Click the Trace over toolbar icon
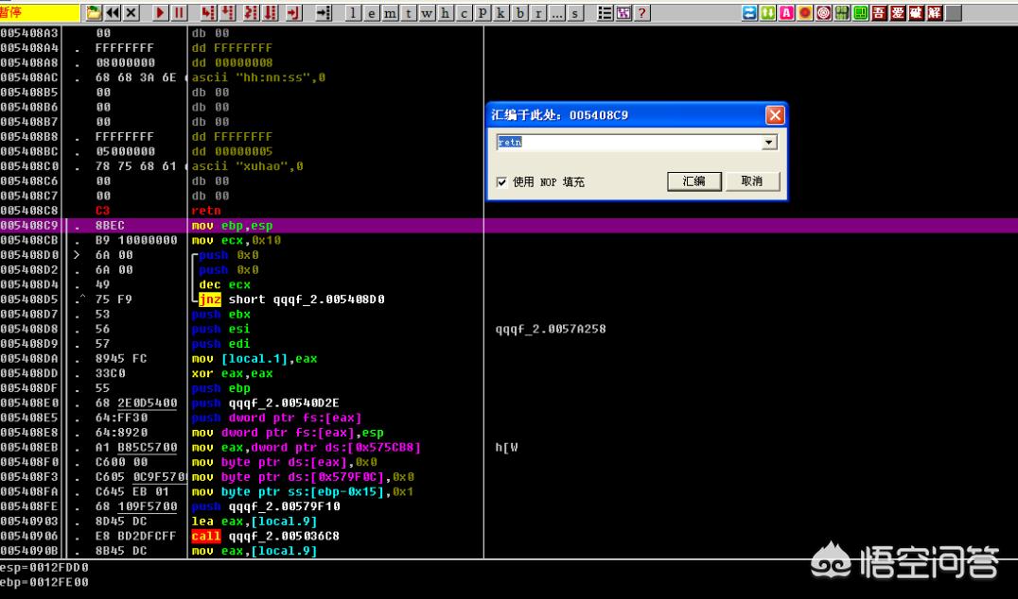Viewport: 1018px width, 599px height. click(270, 12)
